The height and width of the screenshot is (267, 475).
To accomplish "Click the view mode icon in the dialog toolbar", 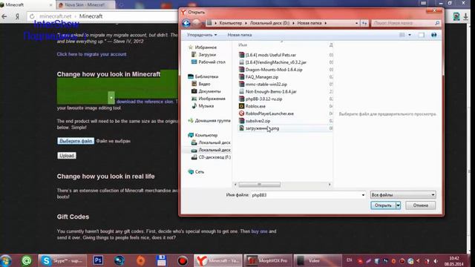I will 402,35.
